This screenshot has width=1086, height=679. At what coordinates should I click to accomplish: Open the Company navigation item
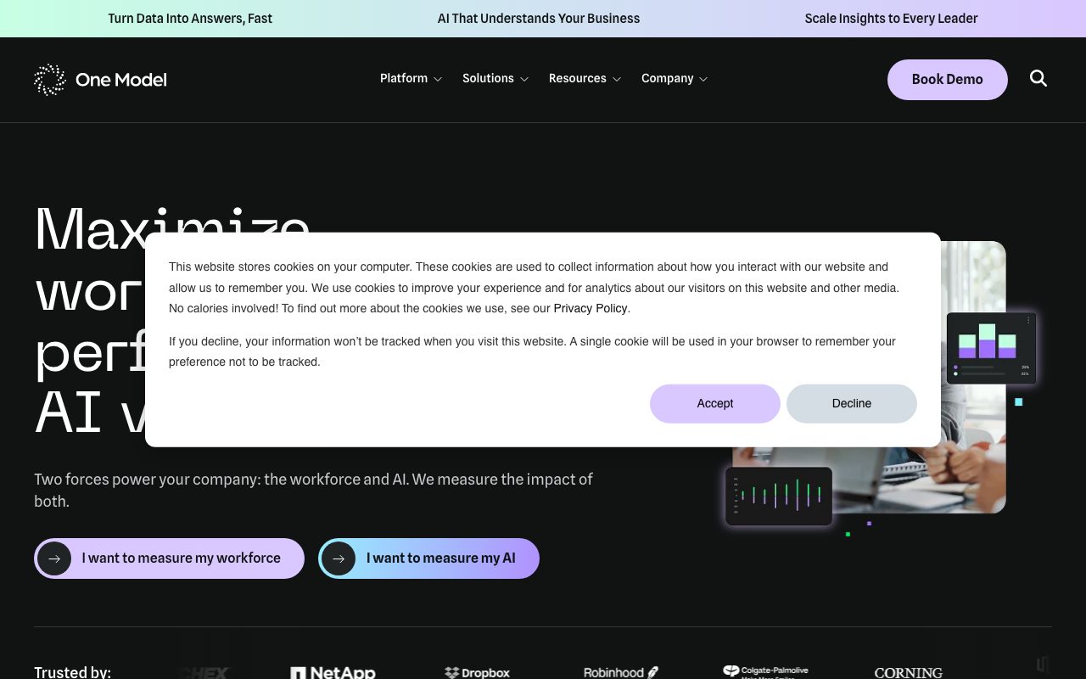tap(668, 78)
